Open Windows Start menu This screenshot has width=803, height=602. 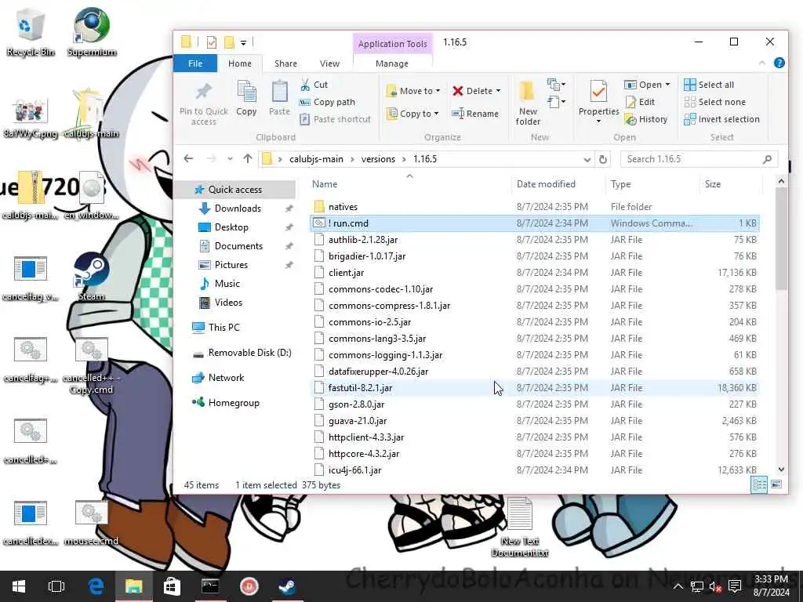19,586
